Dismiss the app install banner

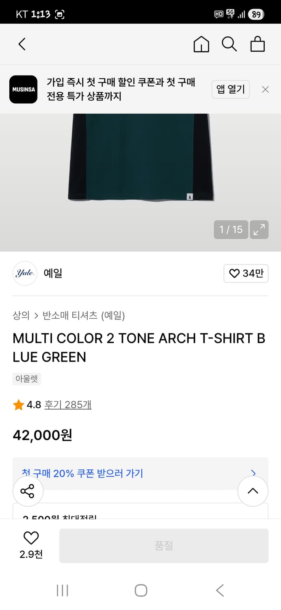tap(265, 89)
